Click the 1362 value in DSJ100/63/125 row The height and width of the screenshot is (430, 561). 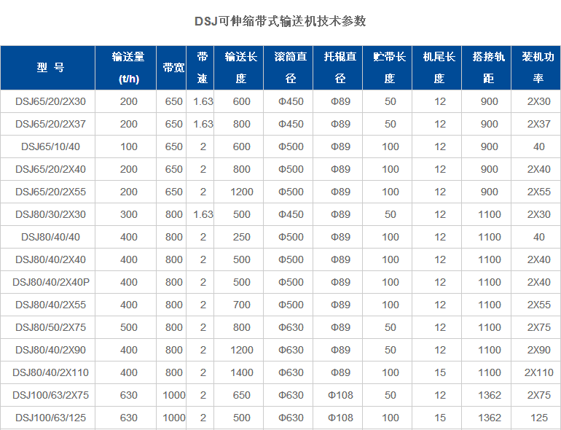tap(490, 418)
